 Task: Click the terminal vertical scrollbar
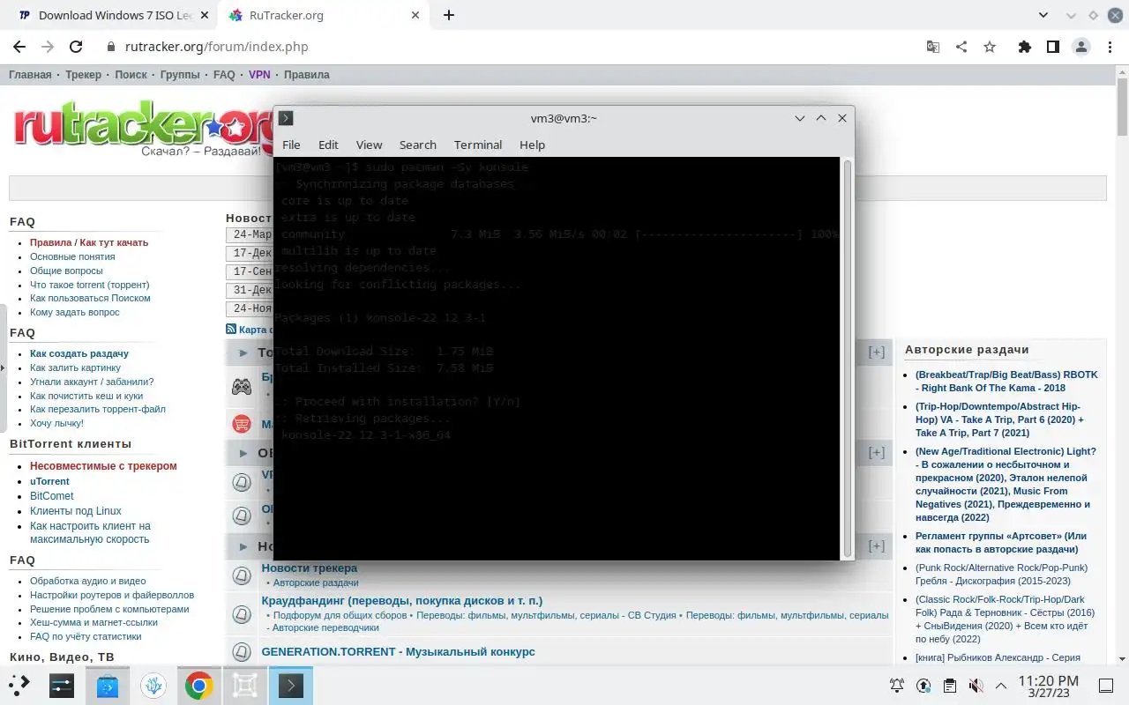point(848,359)
